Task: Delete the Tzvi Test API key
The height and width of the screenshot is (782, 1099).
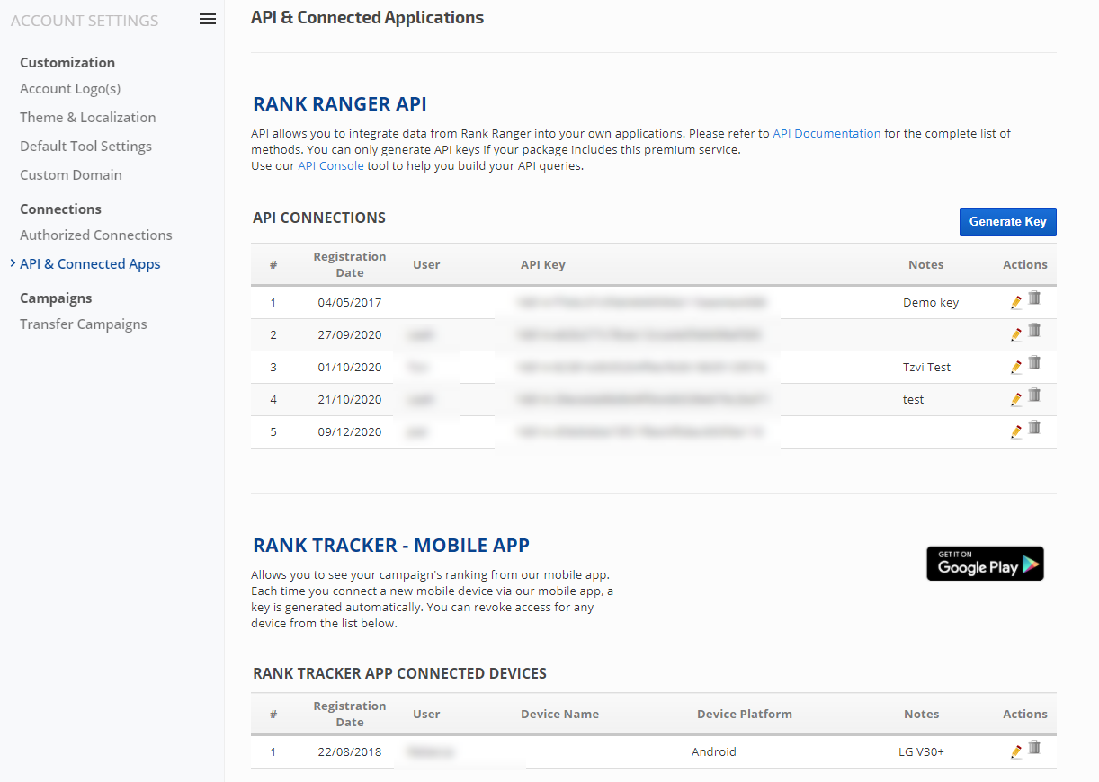Action: click(1034, 363)
